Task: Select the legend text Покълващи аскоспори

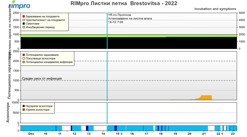Action: 40,58
